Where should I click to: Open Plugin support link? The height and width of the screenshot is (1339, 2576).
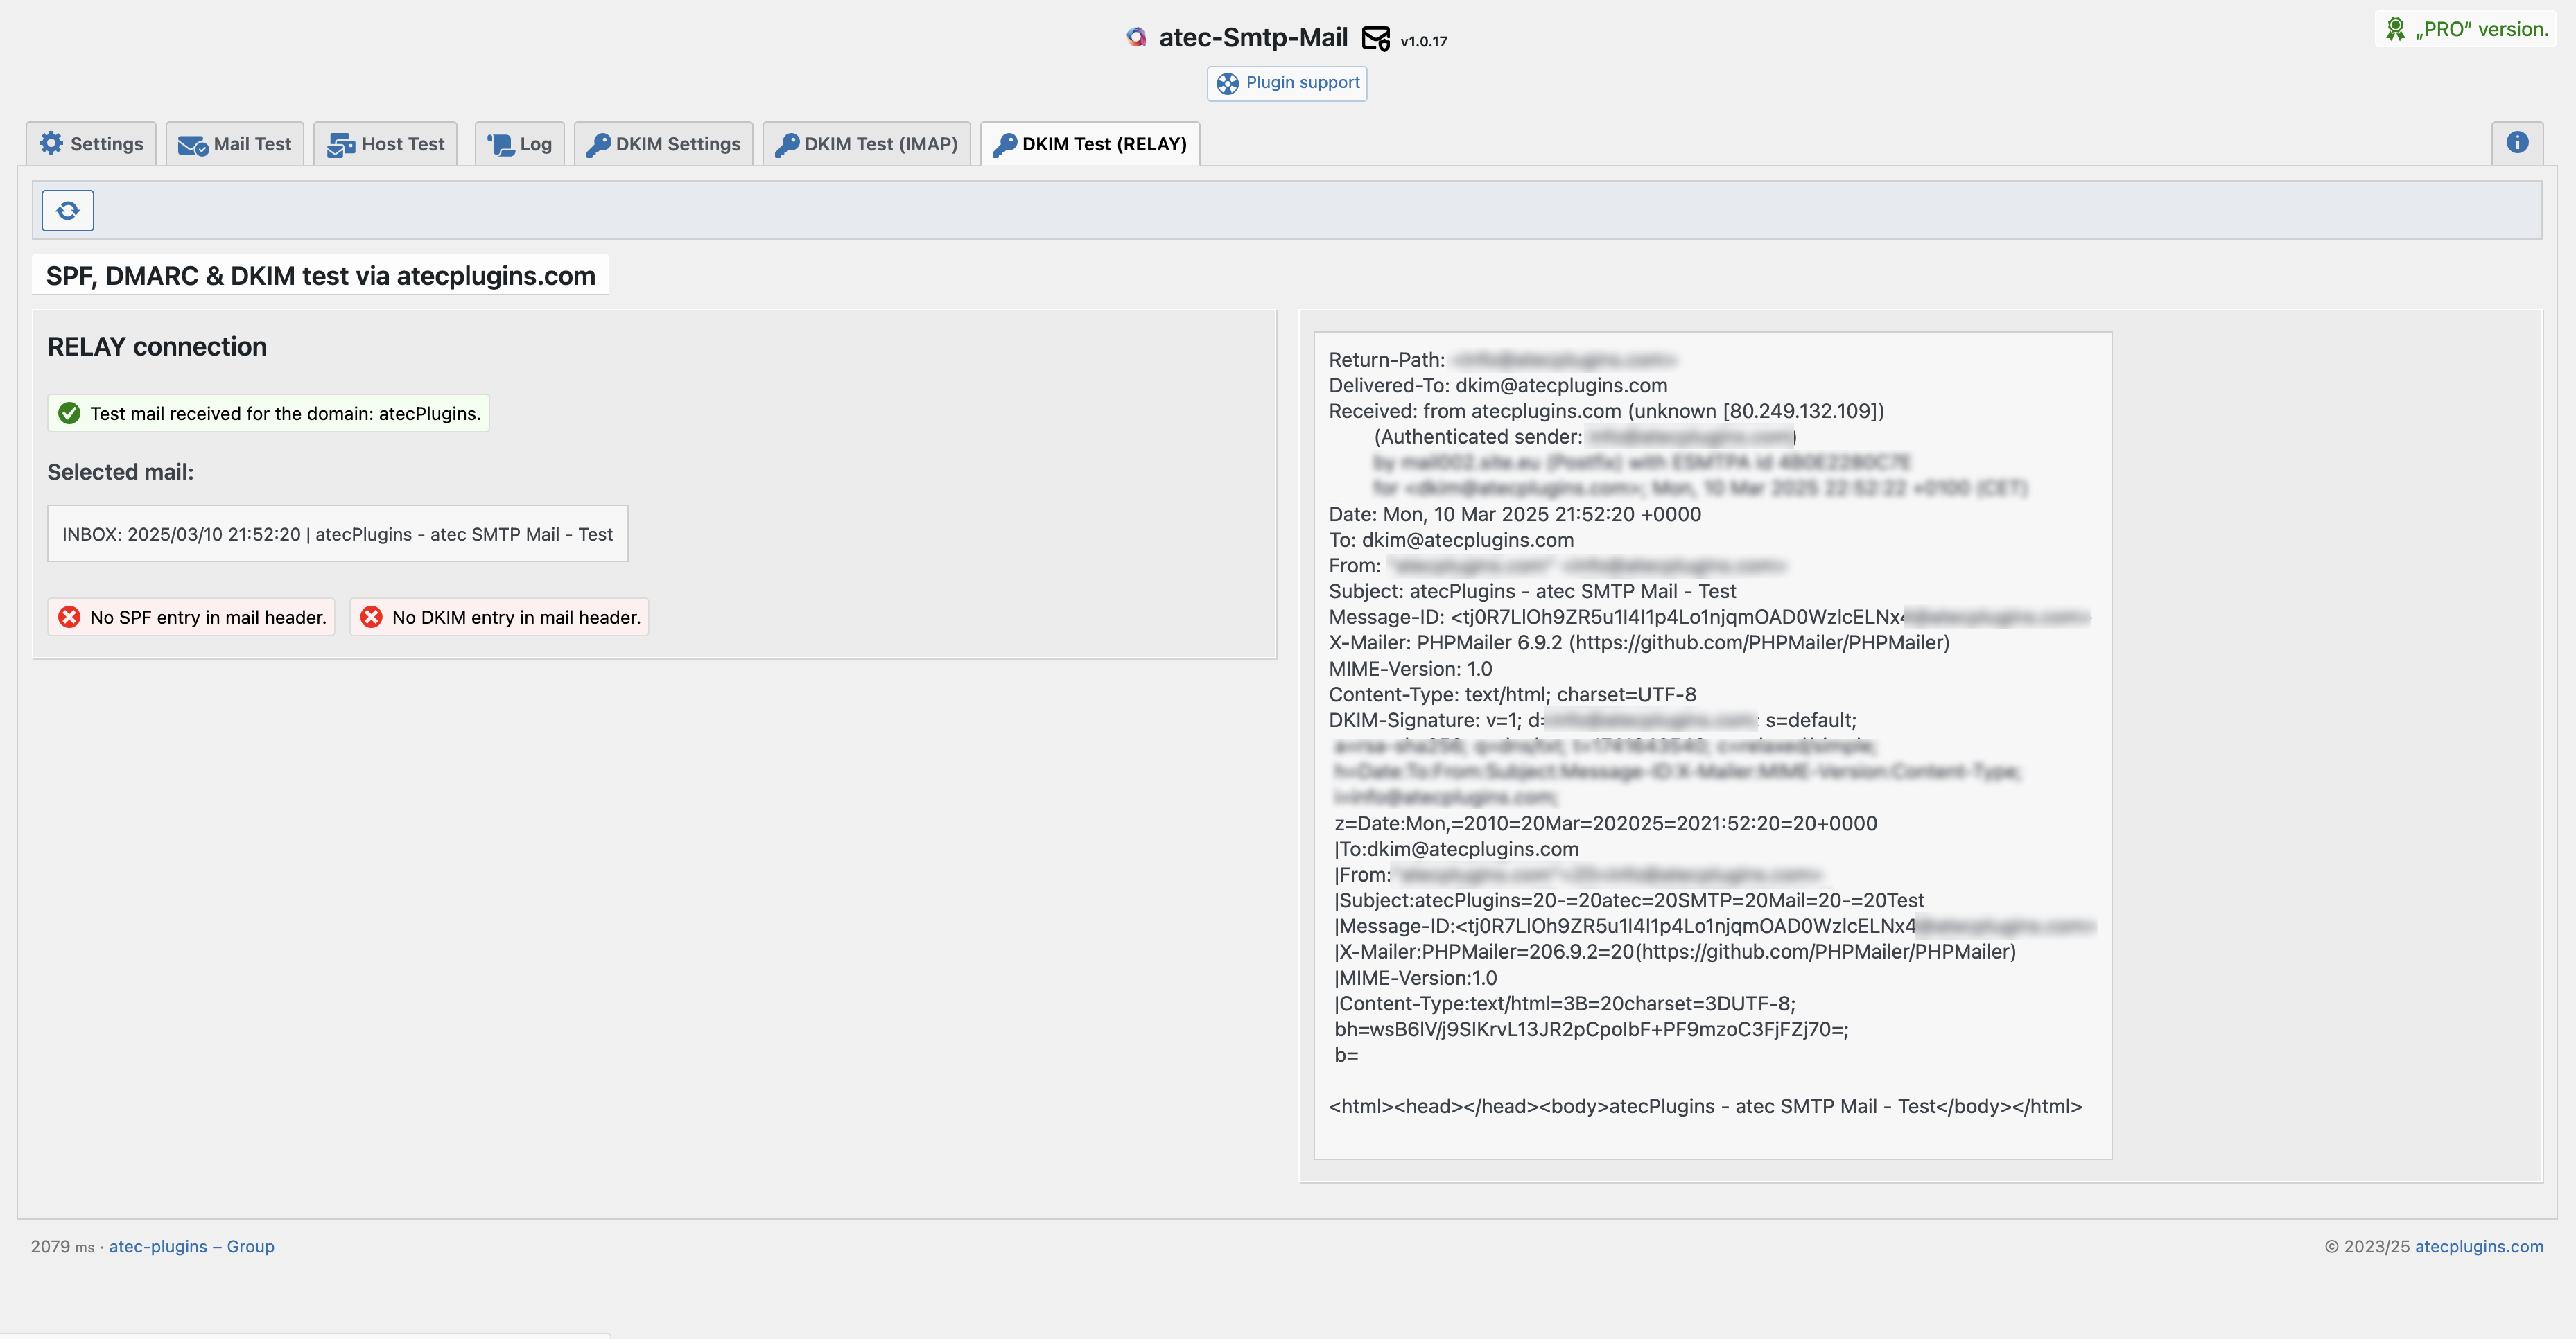coord(1287,83)
